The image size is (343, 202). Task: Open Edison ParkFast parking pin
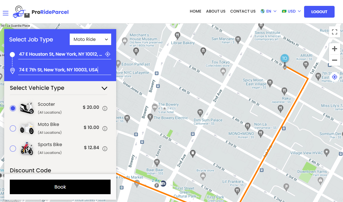(x=118, y=64)
